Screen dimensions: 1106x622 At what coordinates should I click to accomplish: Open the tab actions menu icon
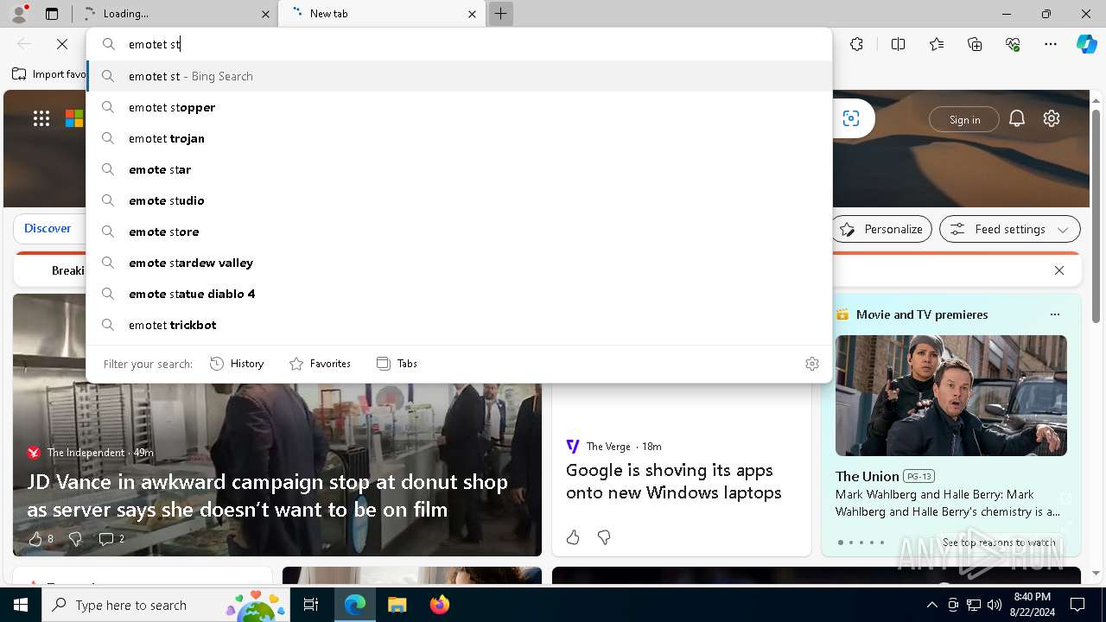coord(52,14)
